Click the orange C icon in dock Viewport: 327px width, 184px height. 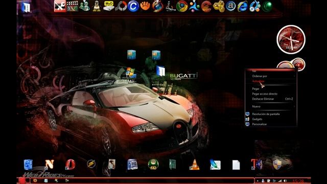click(x=206, y=6)
